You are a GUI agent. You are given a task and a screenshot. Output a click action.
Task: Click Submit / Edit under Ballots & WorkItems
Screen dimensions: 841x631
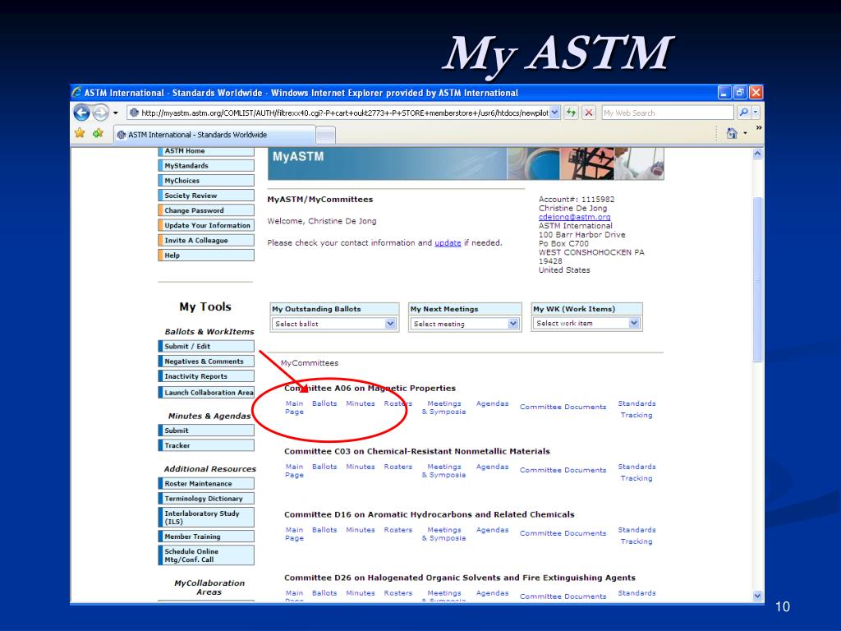(x=206, y=347)
